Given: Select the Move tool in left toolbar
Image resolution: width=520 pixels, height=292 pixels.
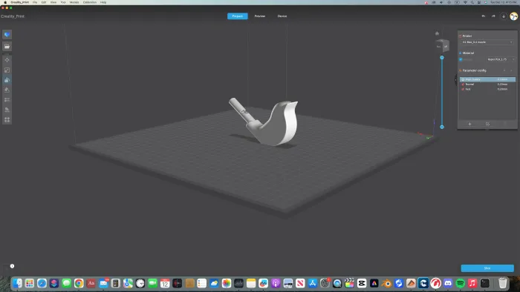Looking at the screenshot, I should coord(7,60).
